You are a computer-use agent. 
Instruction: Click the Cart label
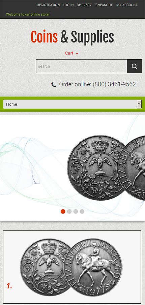(69, 53)
